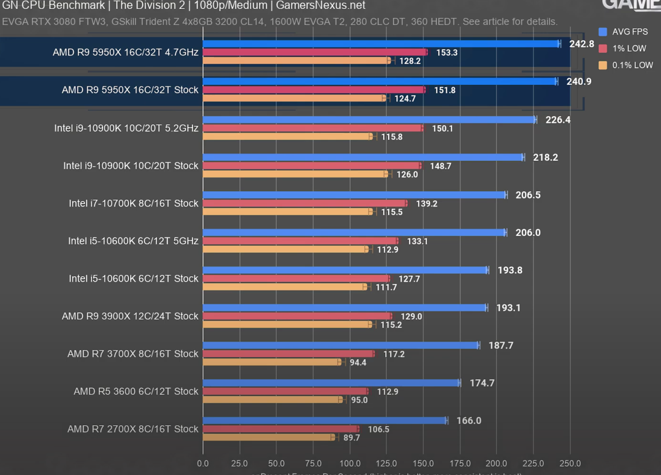Click the 95.0 value for R5 3600
The width and height of the screenshot is (661, 475).
[359, 400]
